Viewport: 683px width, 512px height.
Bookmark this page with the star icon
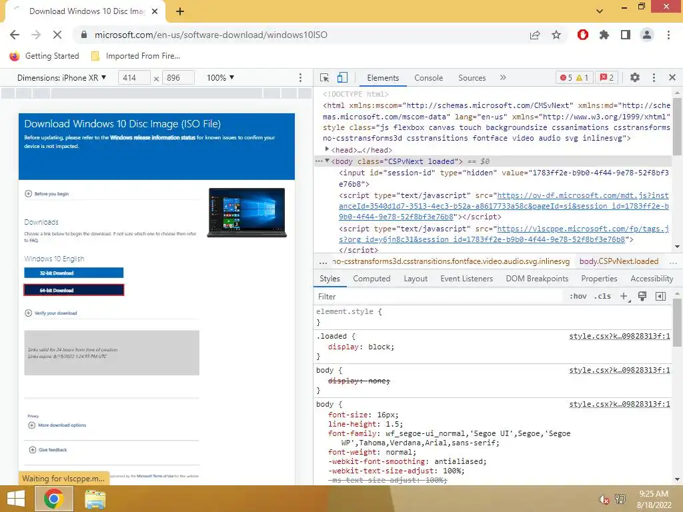pyautogui.click(x=556, y=35)
